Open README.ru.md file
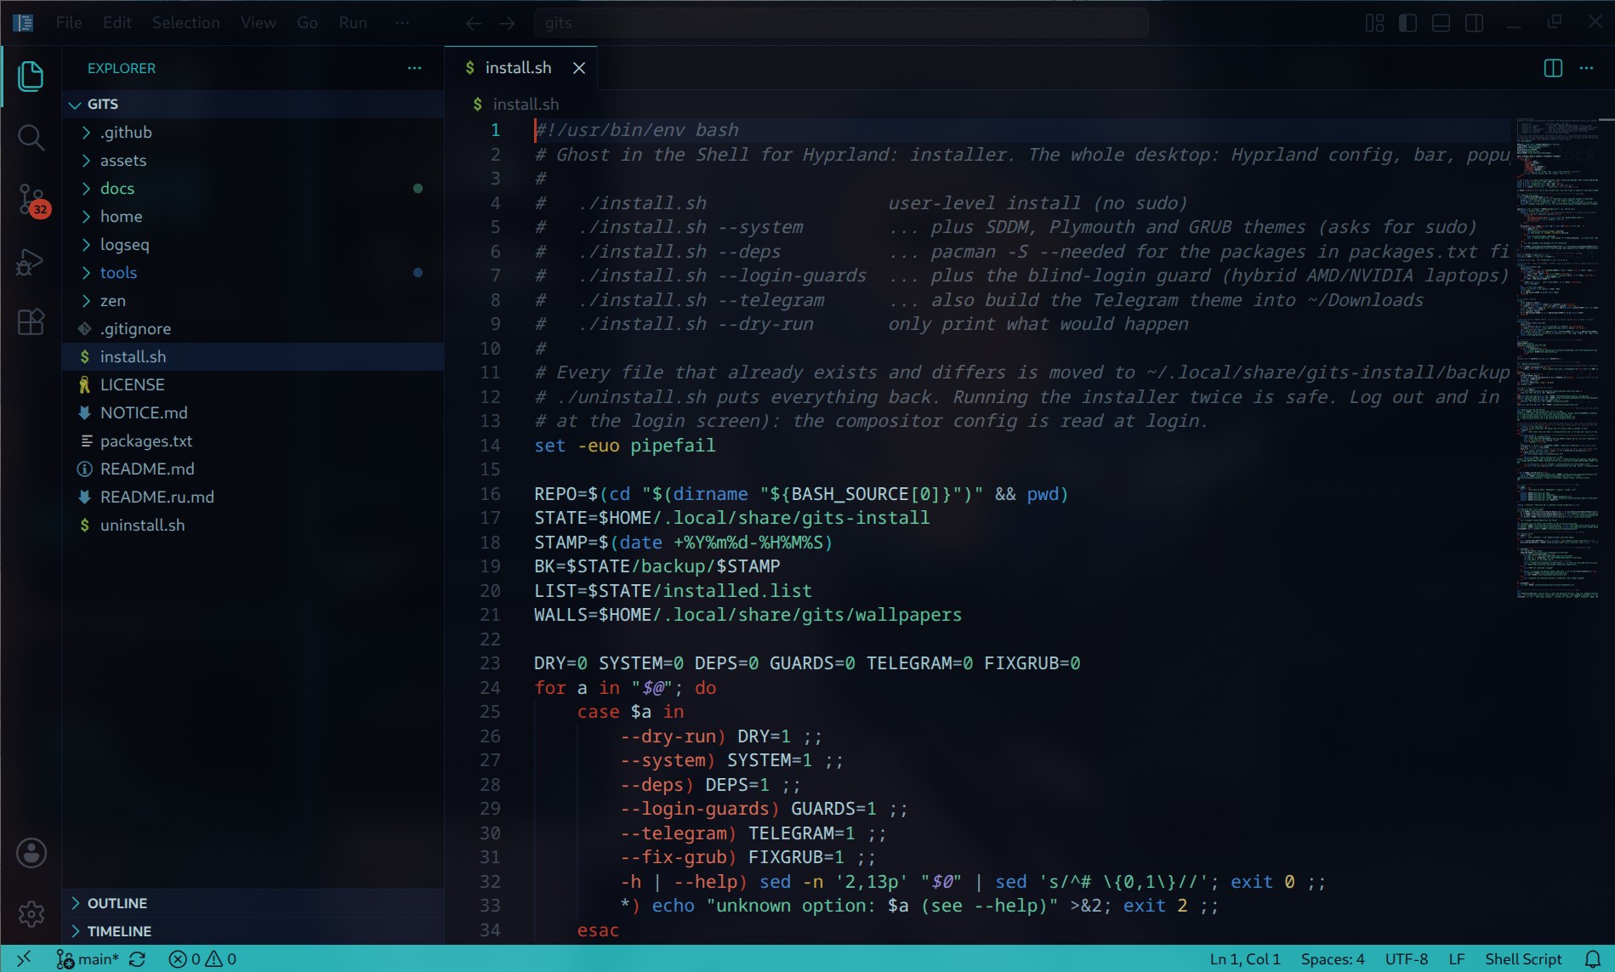This screenshot has width=1615, height=972. click(253, 497)
